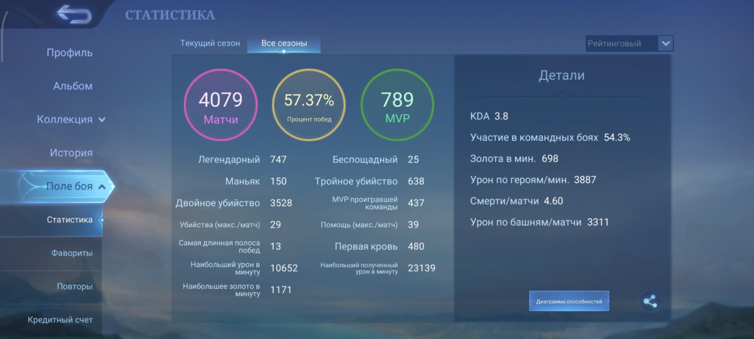Click Наибольший полученный урон value 23139
This screenshot has height=339, width=754.
pos(421,268)
